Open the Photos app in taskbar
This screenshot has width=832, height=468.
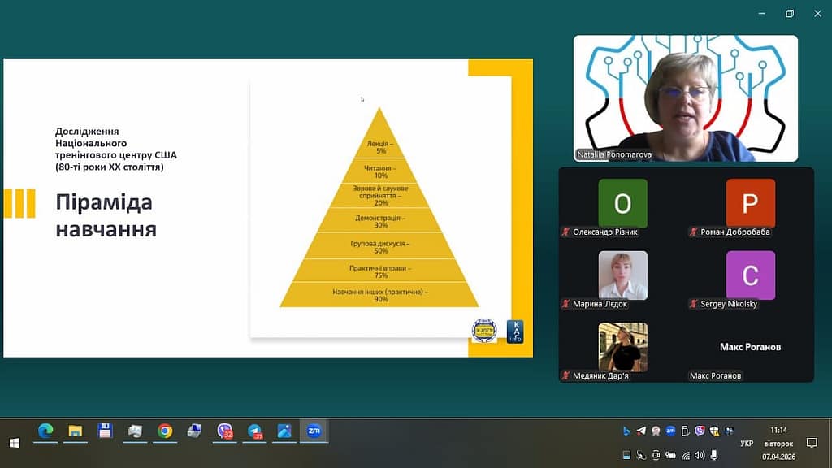(284, 431)
